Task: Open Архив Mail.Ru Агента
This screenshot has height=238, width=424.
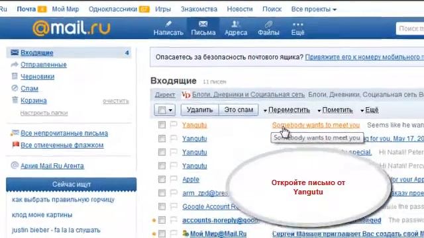Action: coord(52,166)
